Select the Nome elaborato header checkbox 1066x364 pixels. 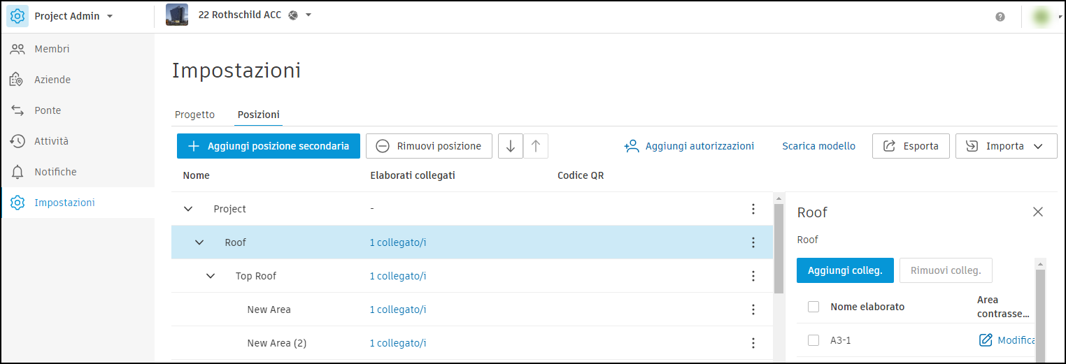coord(813,307)
